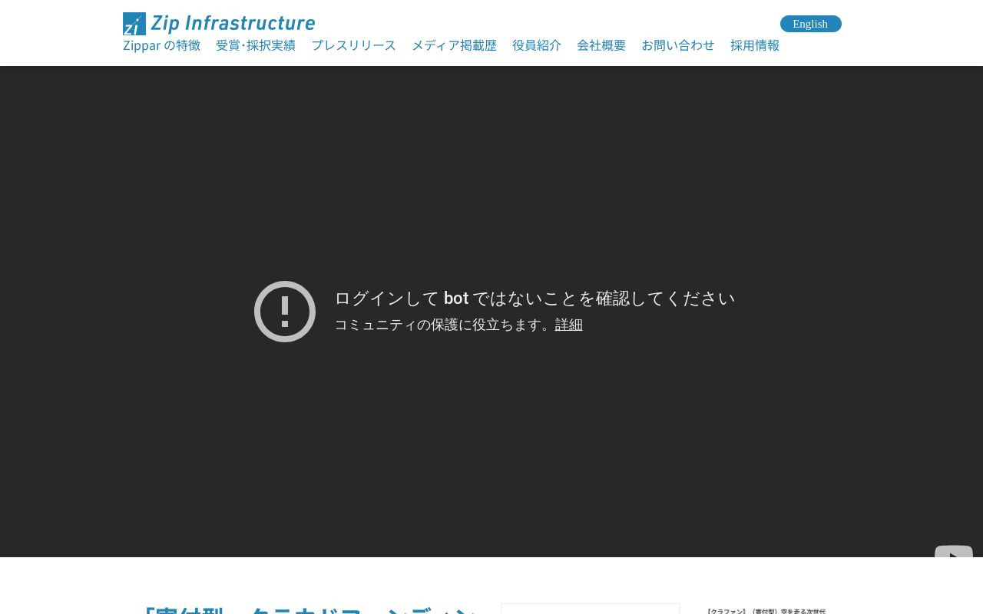This screenshot has height=614, width=983.
Task: Click the YouTube logo icon on video
Action: pos(954,552)
